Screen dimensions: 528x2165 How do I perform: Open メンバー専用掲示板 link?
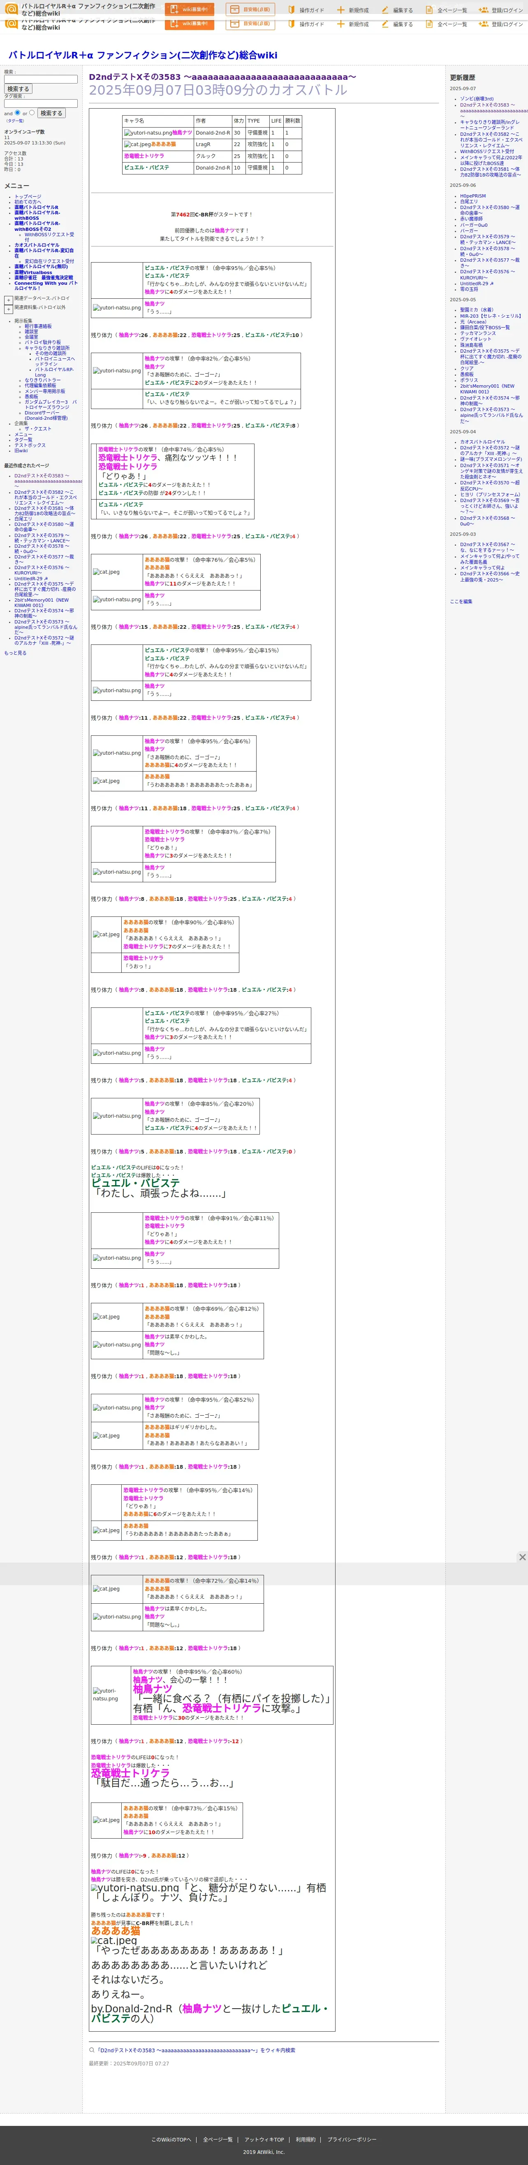[44, 391]
